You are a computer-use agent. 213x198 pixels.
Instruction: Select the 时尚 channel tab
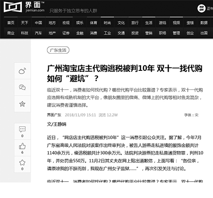pos(107,23)
